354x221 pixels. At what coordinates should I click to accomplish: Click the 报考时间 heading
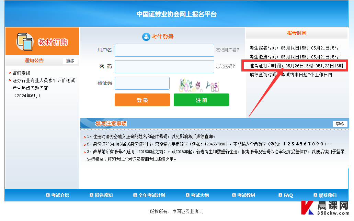(297, 33)
